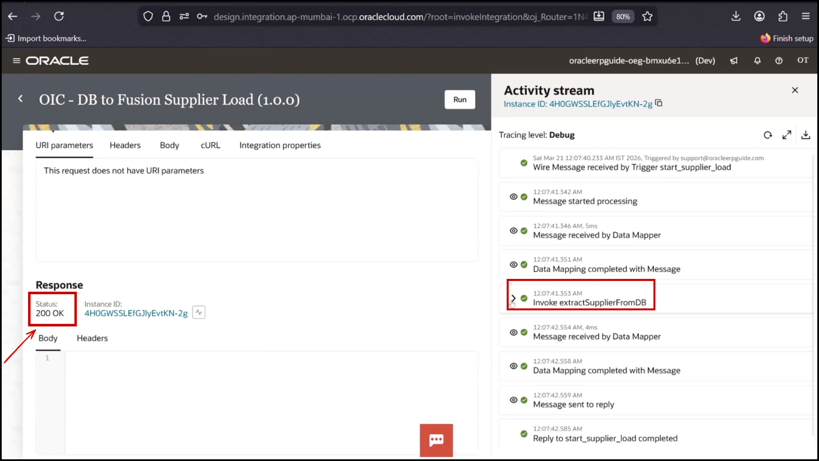Click the Run button
Screen dimensions: 819x461
(x=460, y=99)
